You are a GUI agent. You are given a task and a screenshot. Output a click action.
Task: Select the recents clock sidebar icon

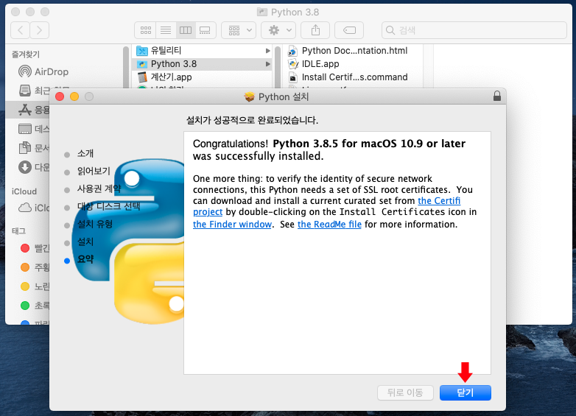[24, 91]
